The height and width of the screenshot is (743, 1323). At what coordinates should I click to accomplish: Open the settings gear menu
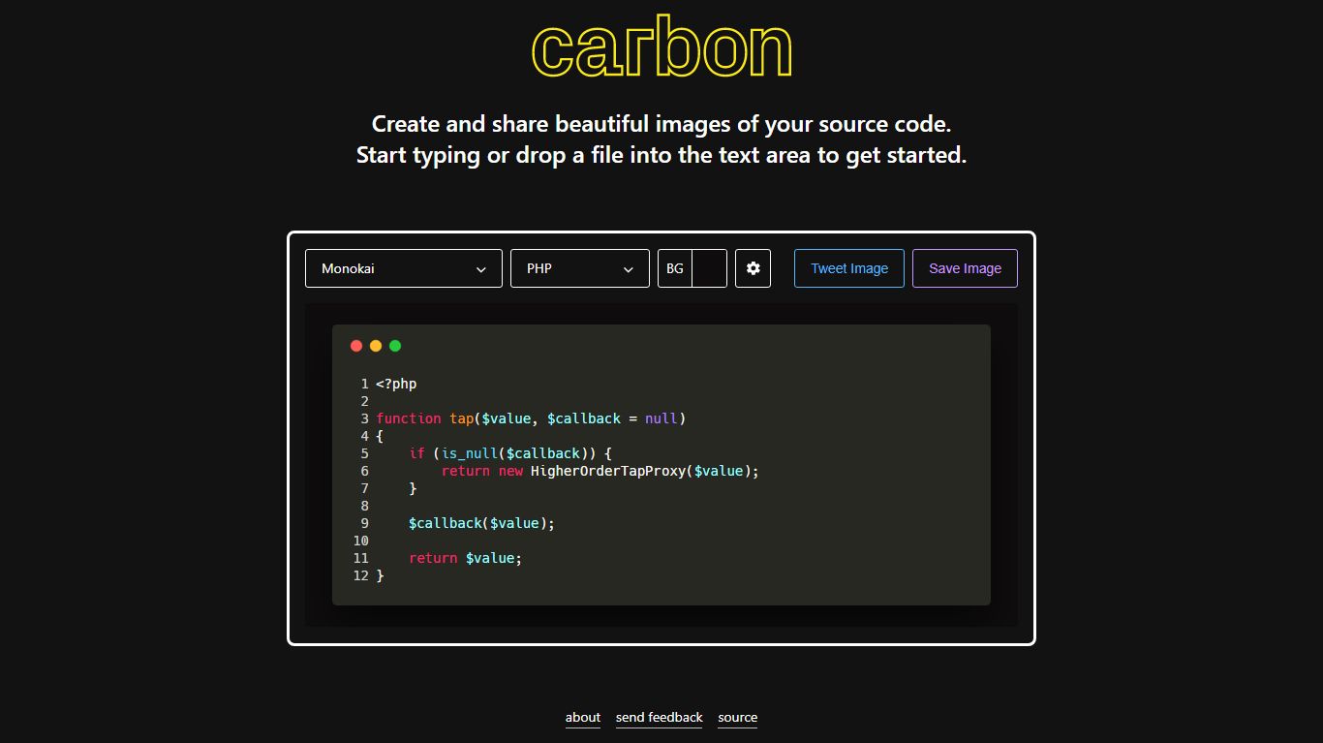(x=753, y=268)
